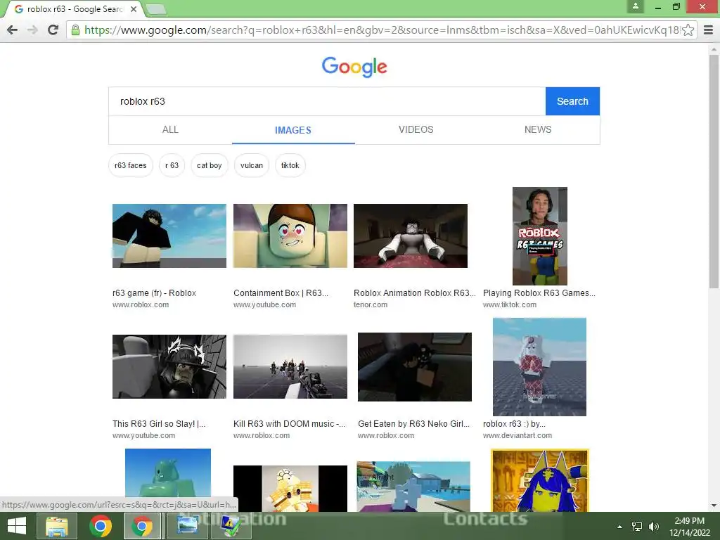Image resolution: width=720 pixels, height=540 pixels.
Task: Open the Roblox Animation tenor thumbnail
Action: point(411,236)
